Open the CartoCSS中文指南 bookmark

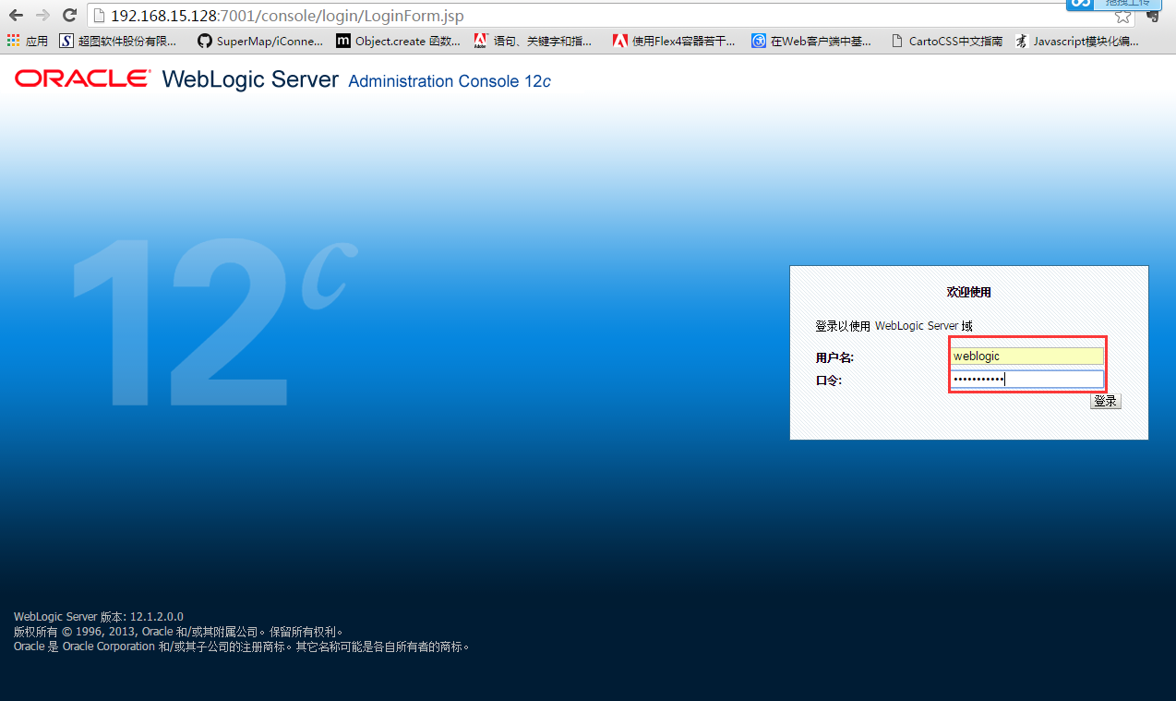coord(946,41)
